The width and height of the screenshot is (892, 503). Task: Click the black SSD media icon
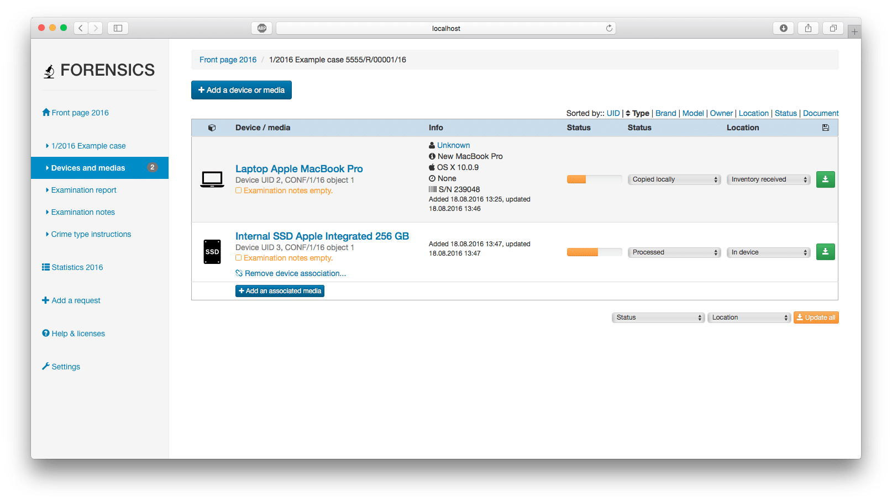tap(212, 252)
